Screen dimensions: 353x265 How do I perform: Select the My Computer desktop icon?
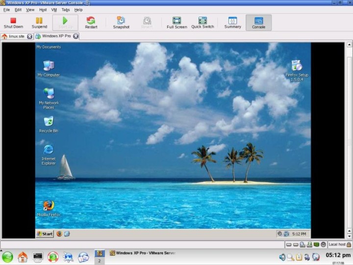tap(49, 69)
